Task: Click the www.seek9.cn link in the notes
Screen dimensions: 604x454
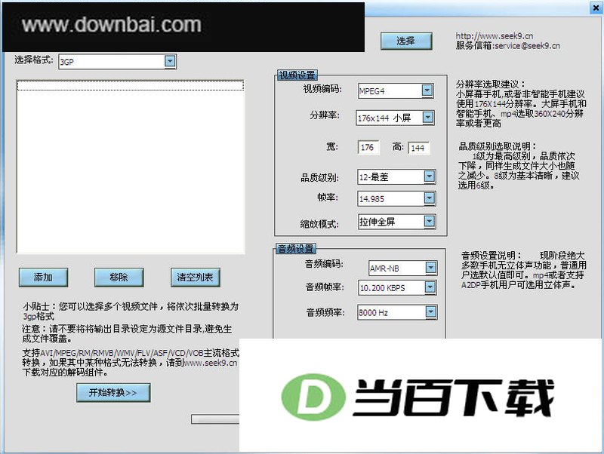Action: pyautogui.click(x=211, y=363)
